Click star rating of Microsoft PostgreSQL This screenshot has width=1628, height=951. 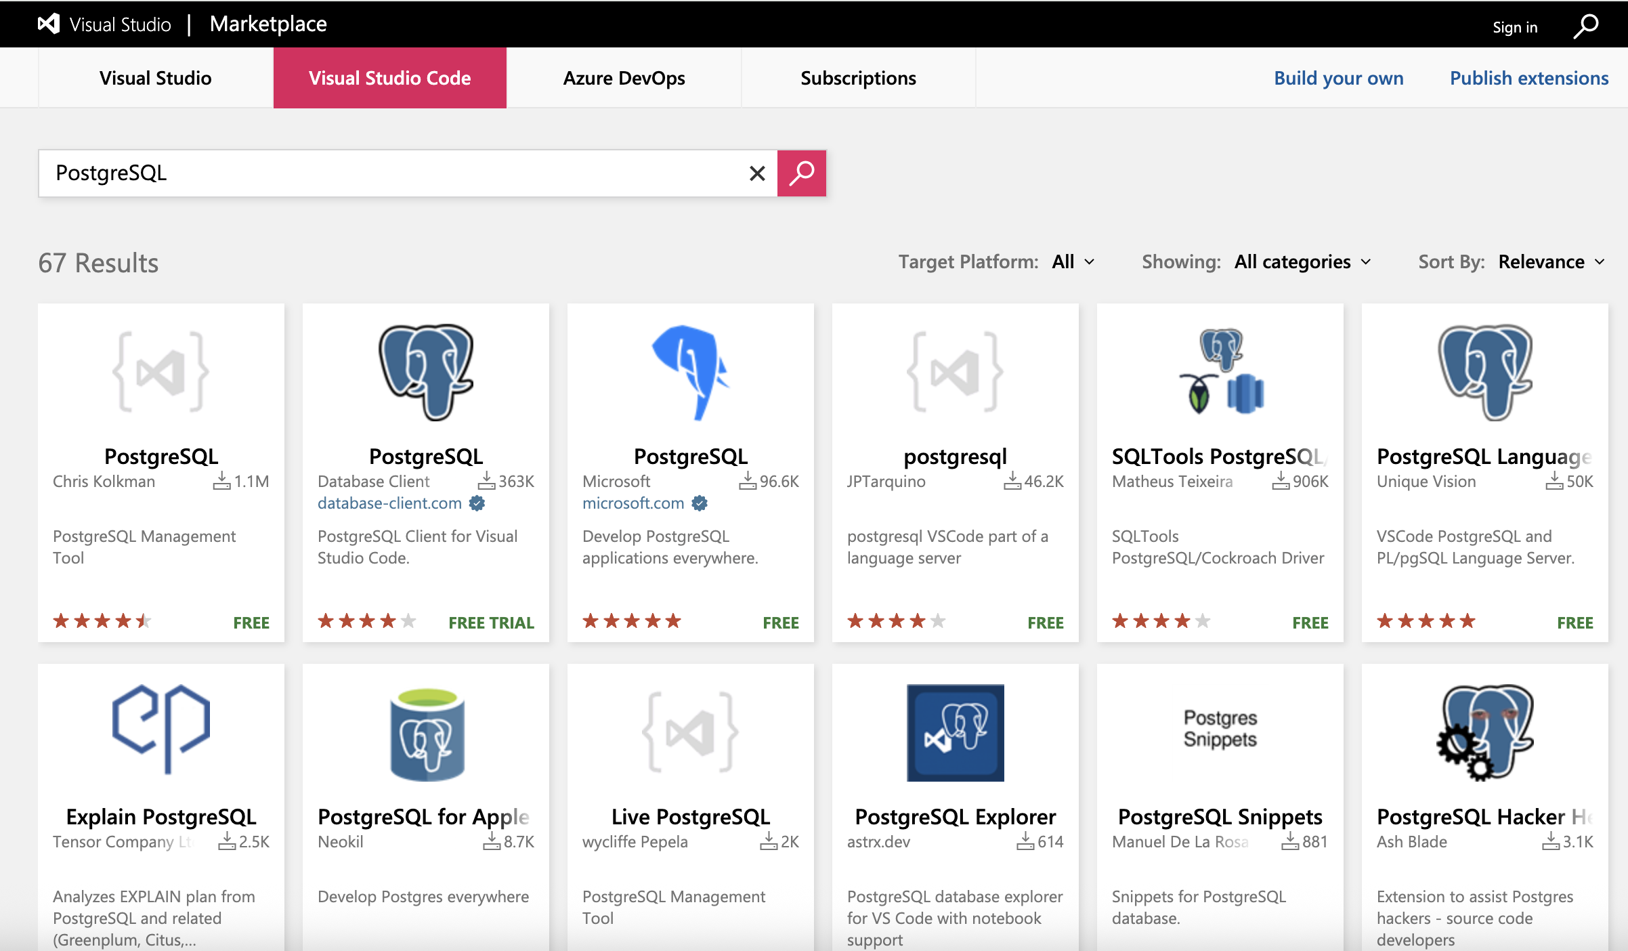tap(632, 620)
